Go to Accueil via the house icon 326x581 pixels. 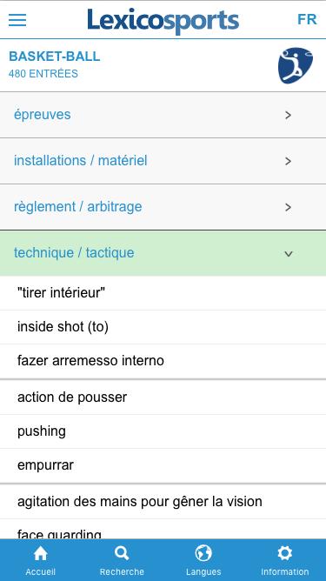point(40,560)
